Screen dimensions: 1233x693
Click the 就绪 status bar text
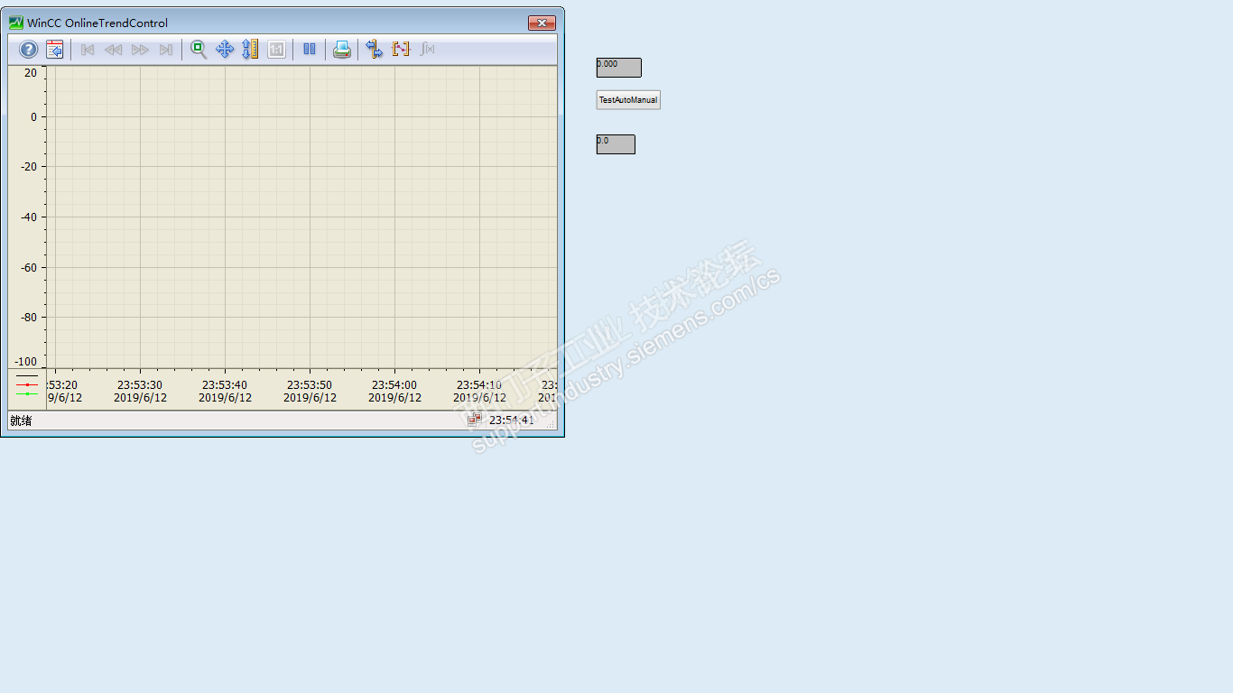[x=21, y=420]
